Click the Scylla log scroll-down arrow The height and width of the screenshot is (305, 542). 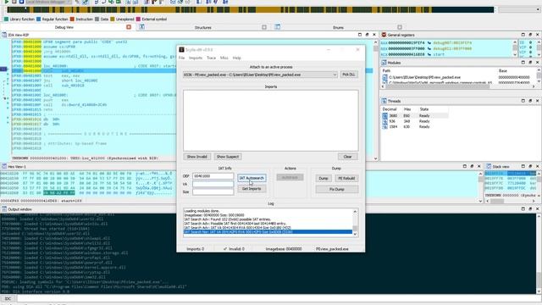pyautogui.click(x=355, y=234)
